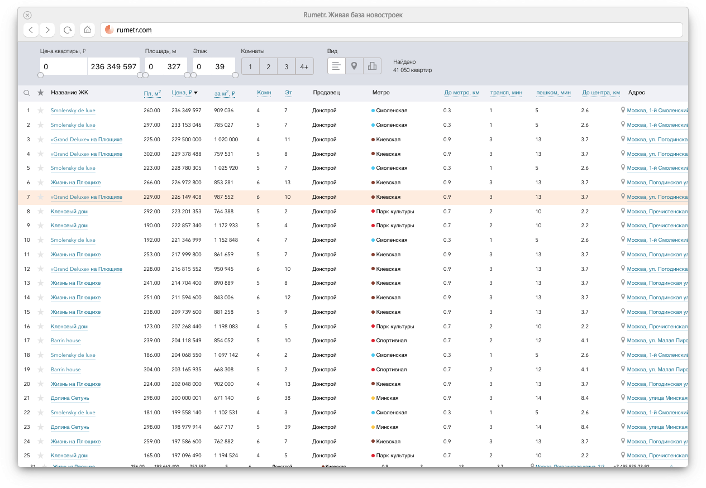The width and height of the screenshot is (706, 488).
Task: Star the Barrin house listing in row 17
Action: 40,341
